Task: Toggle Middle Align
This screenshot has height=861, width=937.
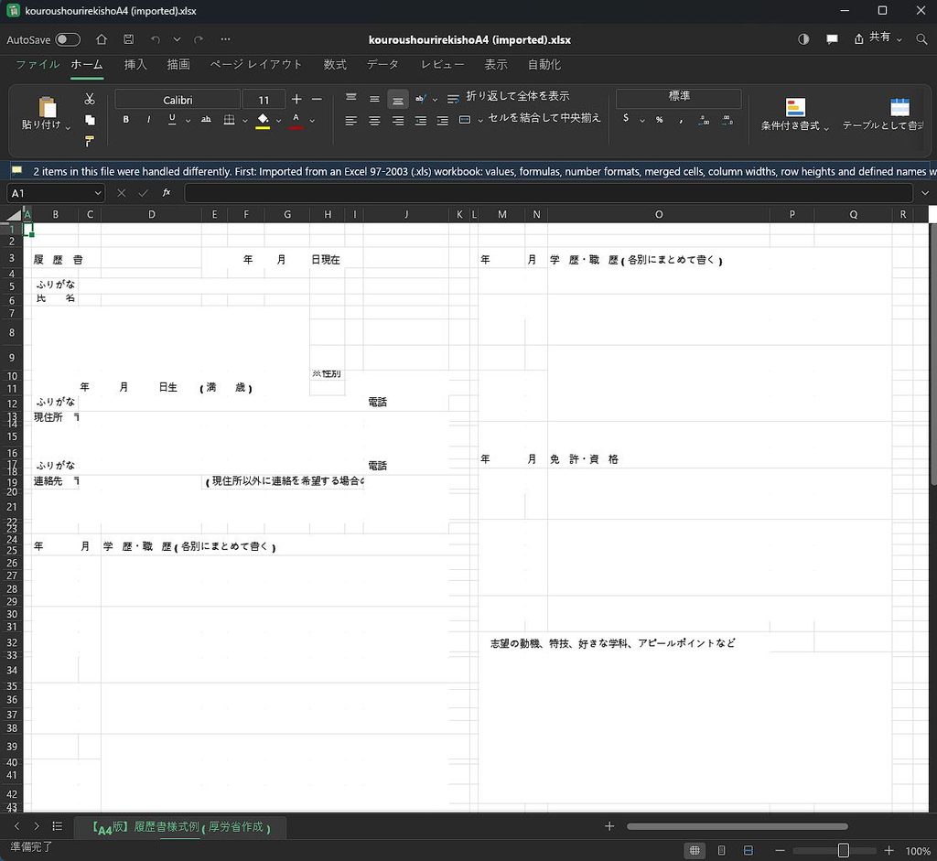Action: [x=374, y=99]
